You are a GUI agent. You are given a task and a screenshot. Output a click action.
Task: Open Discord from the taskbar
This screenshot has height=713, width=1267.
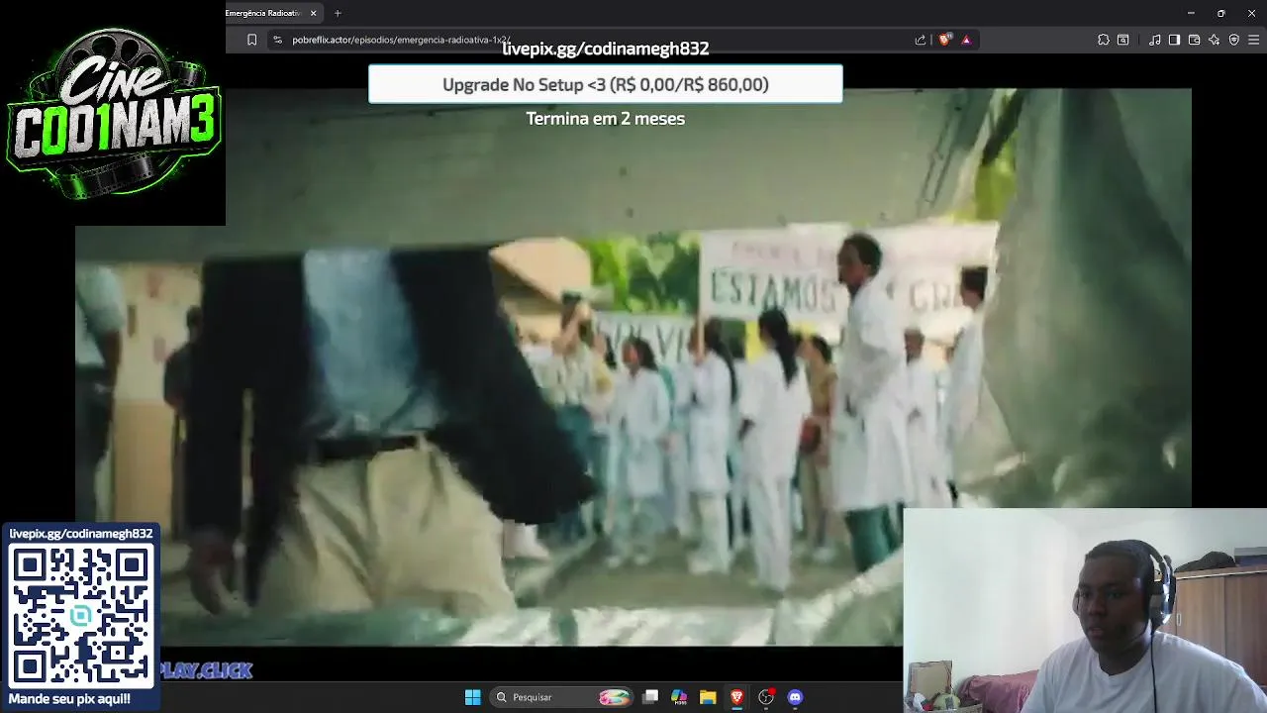795,697
